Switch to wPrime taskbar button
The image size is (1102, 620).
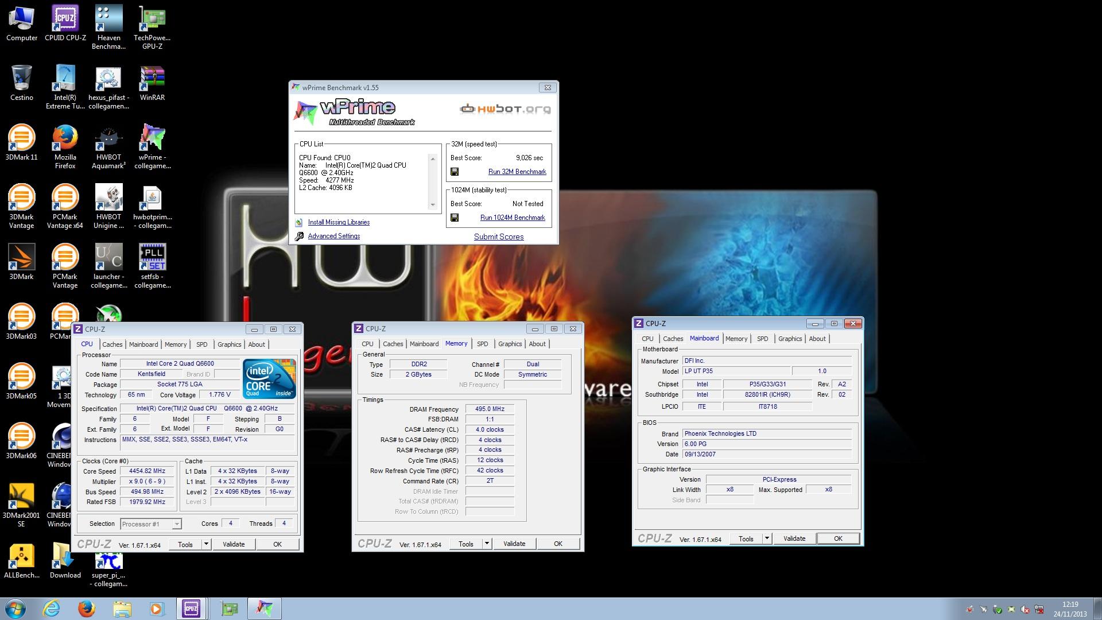pyautogui.click(x=265, y=609)
